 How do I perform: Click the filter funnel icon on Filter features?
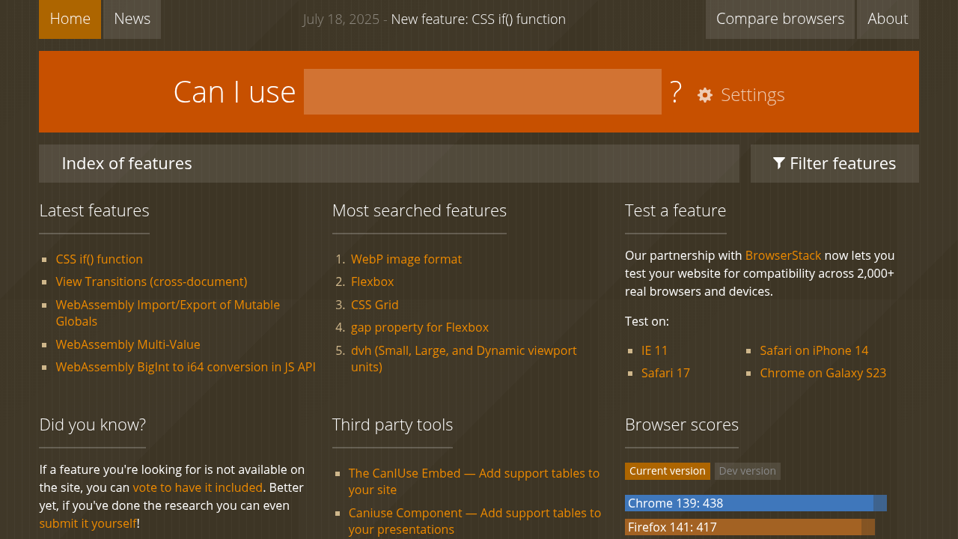[x=778, y=162]
